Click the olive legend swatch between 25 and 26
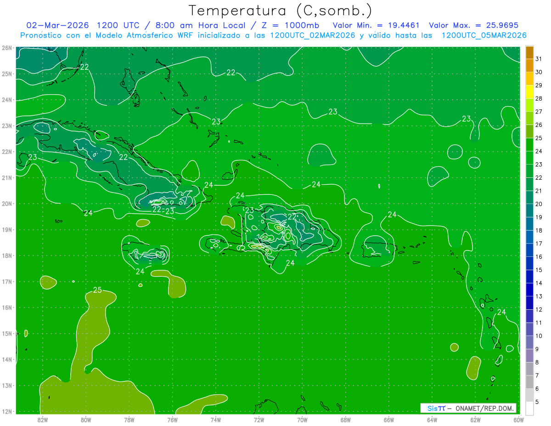 (x=529, y=131)
